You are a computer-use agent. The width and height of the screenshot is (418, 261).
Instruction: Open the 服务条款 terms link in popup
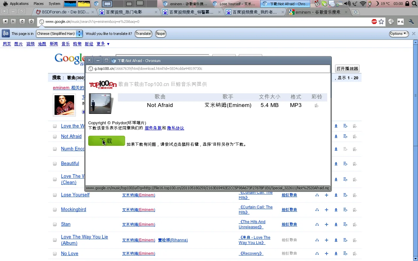[153, 128]
